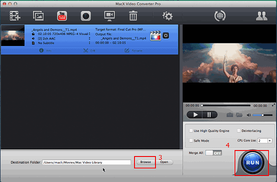Image resolution: width=277 pixels, height=182 pixels.
Task: Enable Use High Quality Engine
Action: pyautogui.click(x=191, y=131)
